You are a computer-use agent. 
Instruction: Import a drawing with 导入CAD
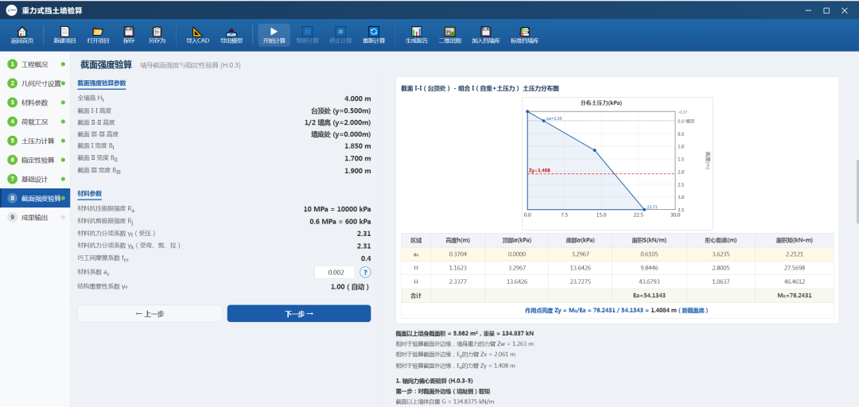pos(198,35)
